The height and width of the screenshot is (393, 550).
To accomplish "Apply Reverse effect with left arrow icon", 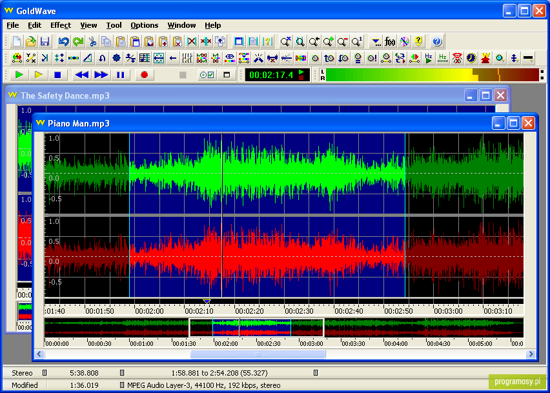I will pos(173,58).
